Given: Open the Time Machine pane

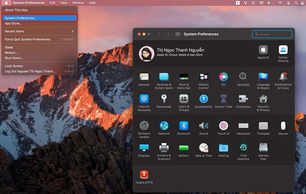Looking at the screenshot, I should coord(243,152).
